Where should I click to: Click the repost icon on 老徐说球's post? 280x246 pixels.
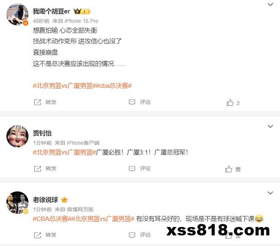click(37, 235)
